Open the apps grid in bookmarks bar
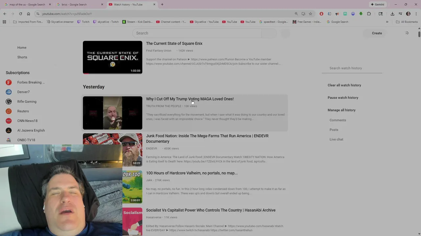Image resolution: width=421 pixels, height=236 pixels. point(4,22)
